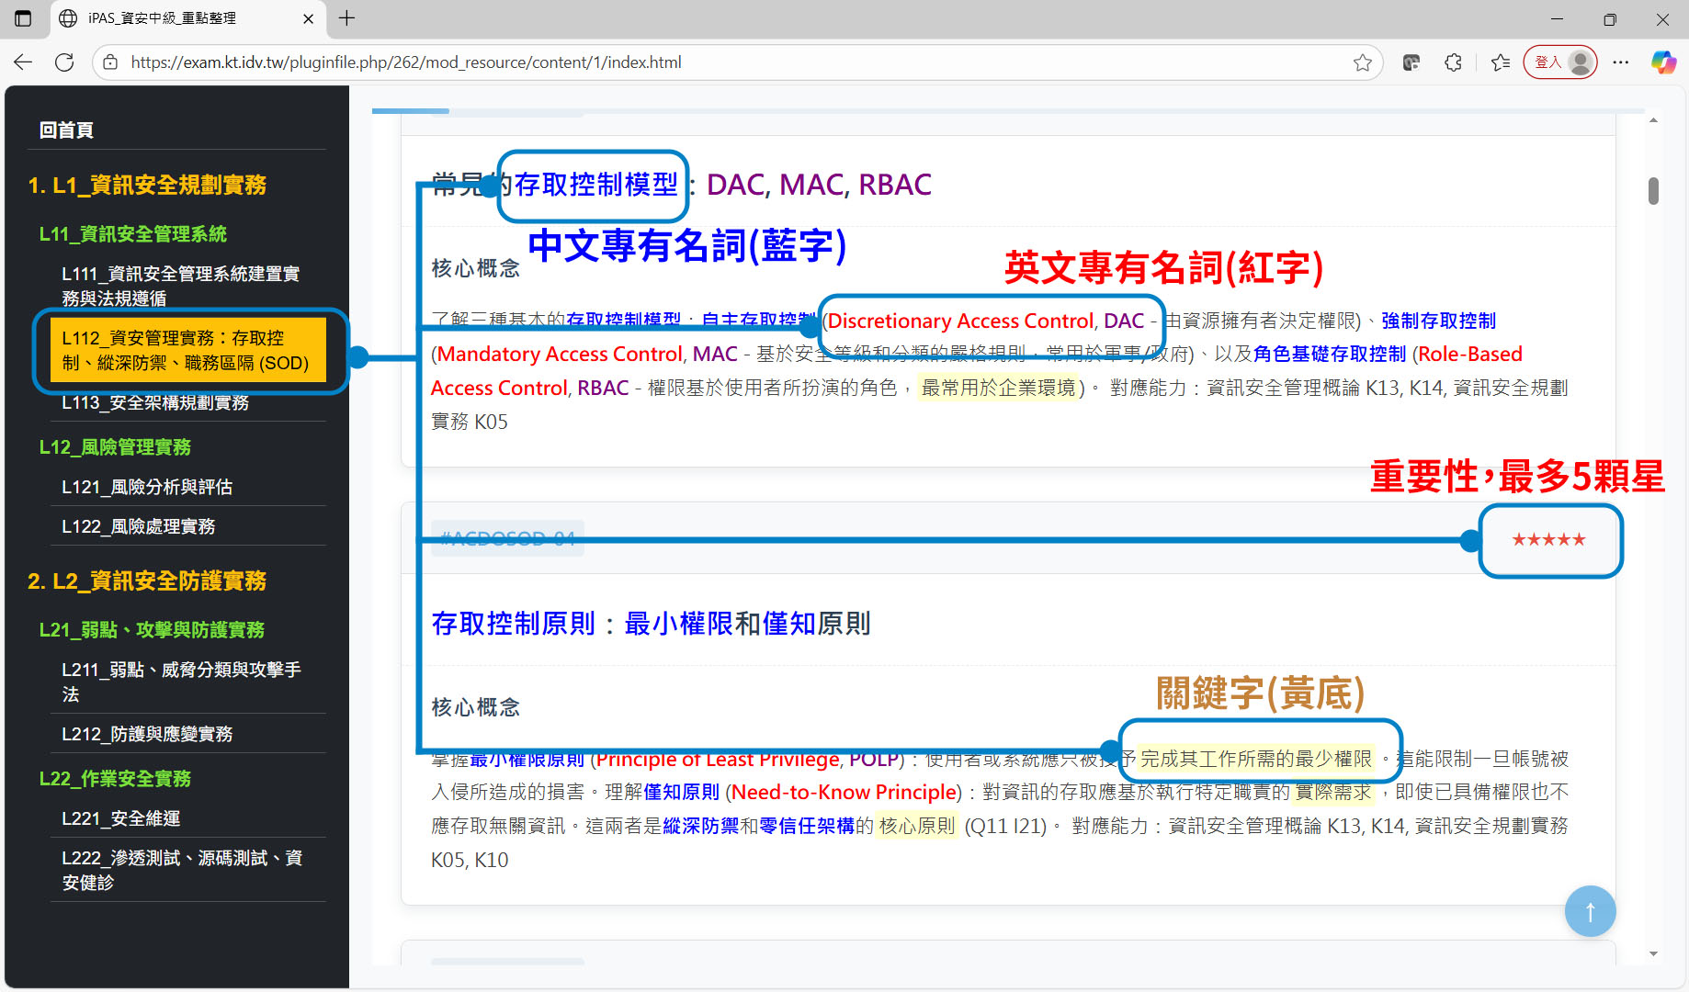Click 回首頁 in the sidebar
The width and height of the screenshot is (1689, 992).
pyautogui.click(x=66, y=130)
